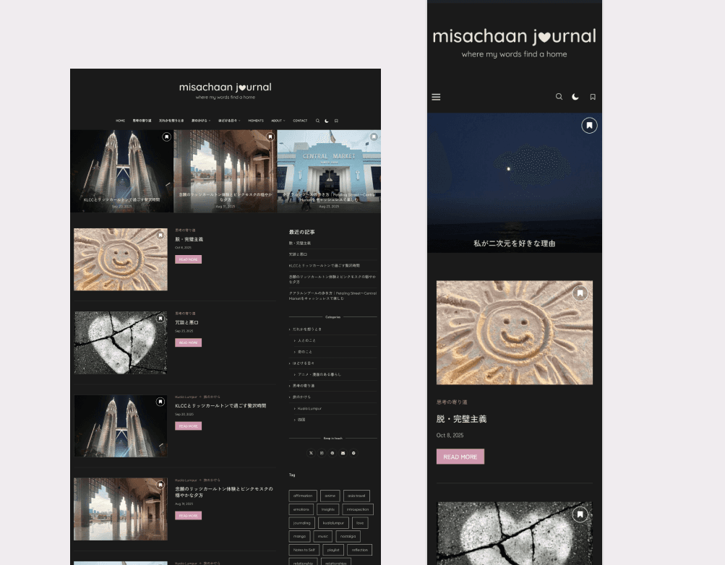The image size is (725, 565).
Task: Open the search icon in the desktop navigation bar
Action: [317, 121]
